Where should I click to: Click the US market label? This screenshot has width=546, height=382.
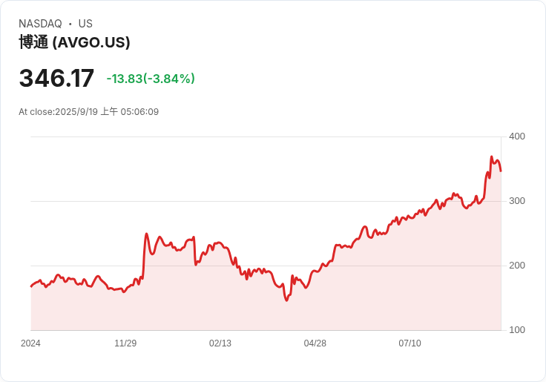click(85, 24)
